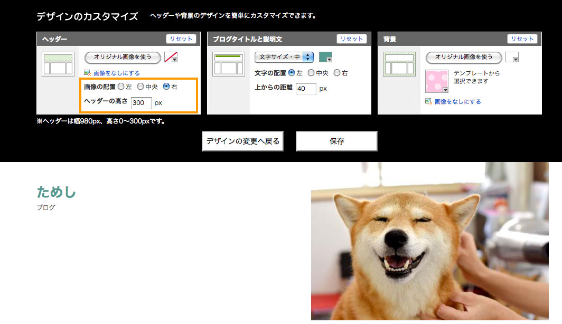Image resolution: width=562 pixels, height=324 pixels.
Task: Open the pink polka-dot template picker
Action: click(436, 81)
